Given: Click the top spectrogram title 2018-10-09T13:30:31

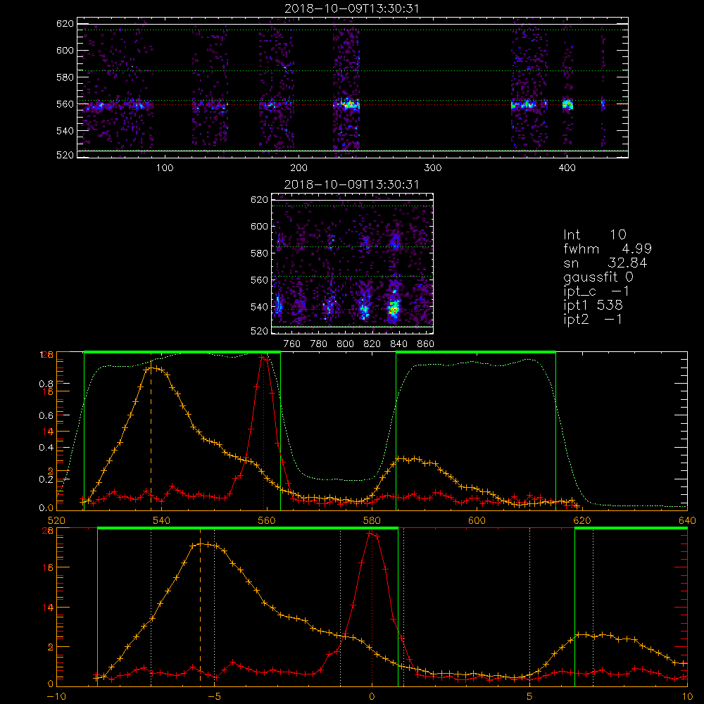Looking at the screenshot, I should [x=352, y=8].
